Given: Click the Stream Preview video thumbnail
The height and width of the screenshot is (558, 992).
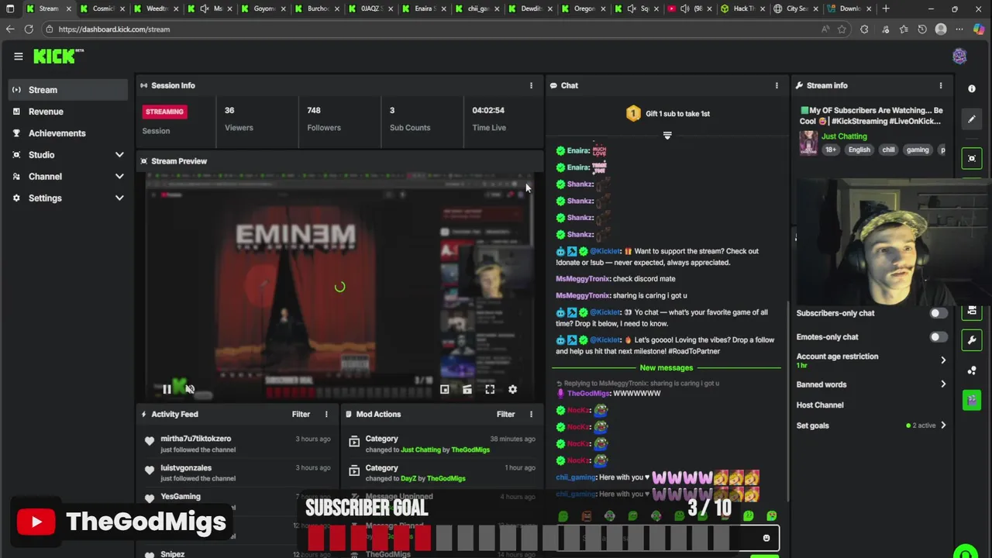Looking at the screenshot, I should coord(339,287).
